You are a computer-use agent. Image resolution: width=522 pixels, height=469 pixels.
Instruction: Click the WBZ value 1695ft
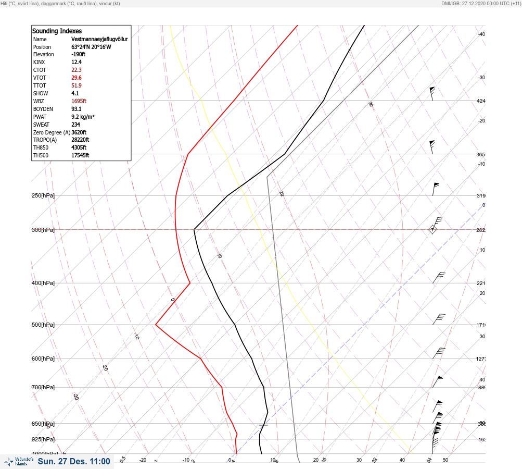tap(79, 101)
